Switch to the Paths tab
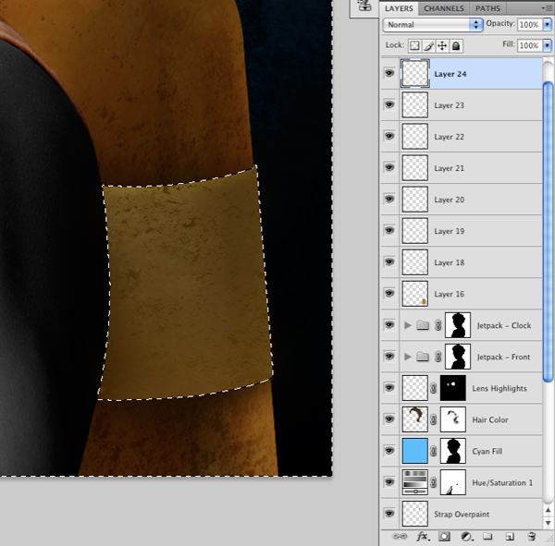555x546 pixels. (x=487, y=8)
